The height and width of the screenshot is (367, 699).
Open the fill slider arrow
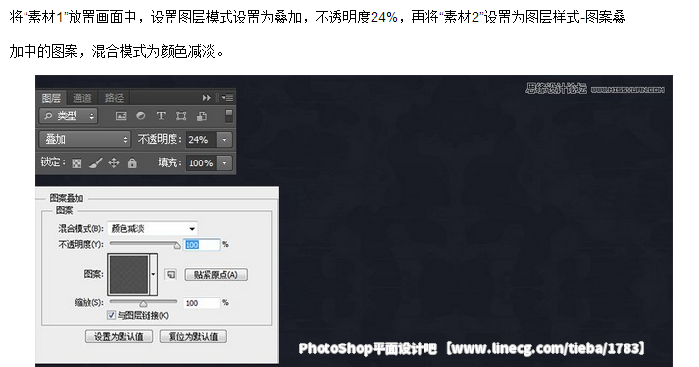(225, 162)
